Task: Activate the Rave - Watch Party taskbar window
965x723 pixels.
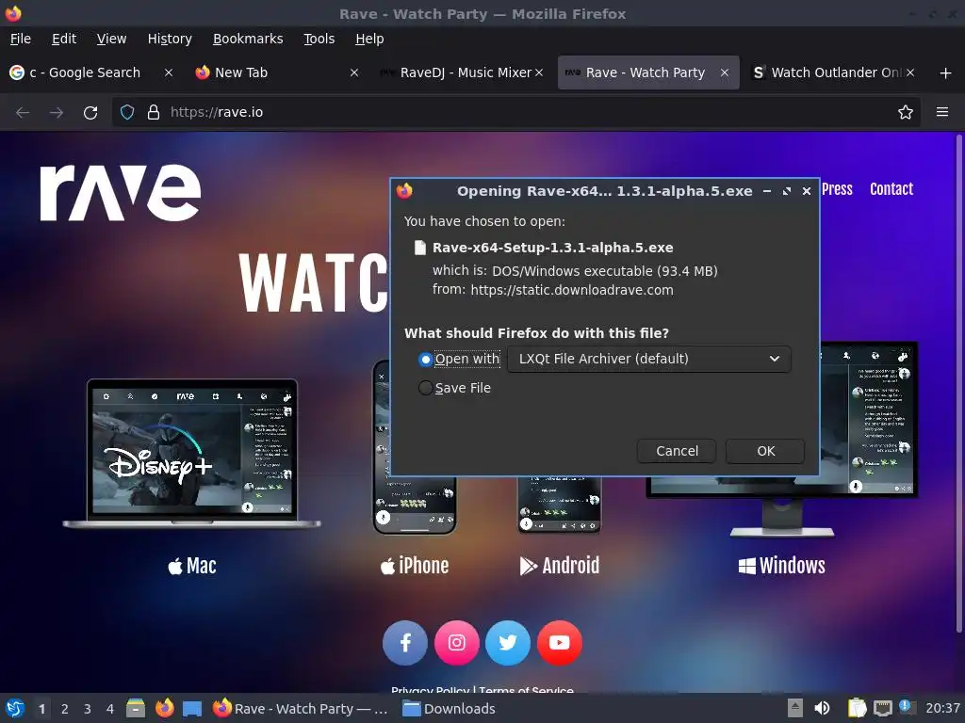Action: pos(301,709)
